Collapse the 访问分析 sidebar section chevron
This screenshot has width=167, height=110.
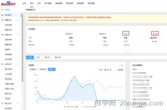coord(18,64)
